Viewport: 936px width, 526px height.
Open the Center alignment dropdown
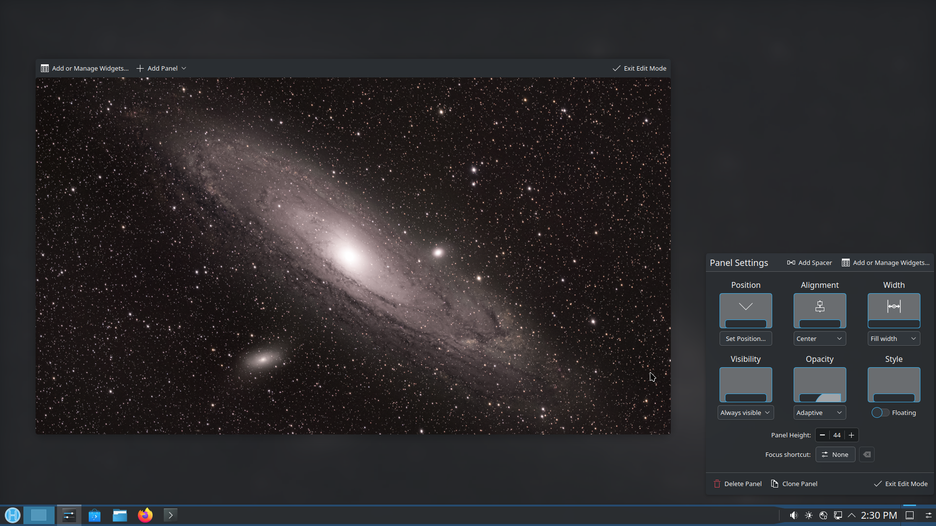point(820,339)
